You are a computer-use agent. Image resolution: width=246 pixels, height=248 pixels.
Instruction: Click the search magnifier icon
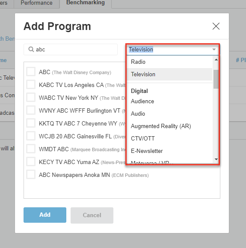pos(31,49)
